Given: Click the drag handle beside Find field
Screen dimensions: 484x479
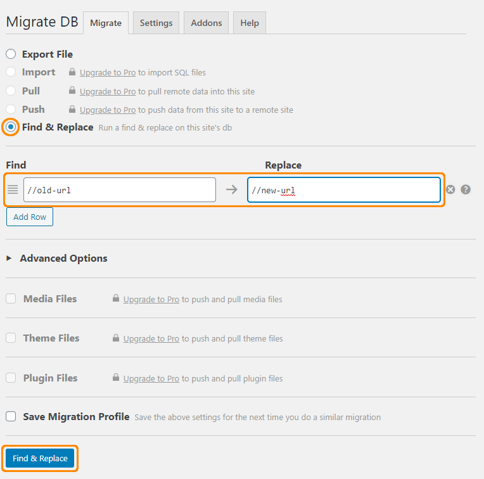Looking at the screenshot, I should click(x=13, y=189).
